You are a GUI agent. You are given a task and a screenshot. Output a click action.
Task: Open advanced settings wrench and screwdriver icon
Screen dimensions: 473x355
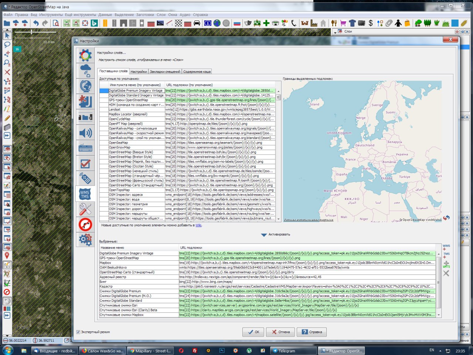85,209
